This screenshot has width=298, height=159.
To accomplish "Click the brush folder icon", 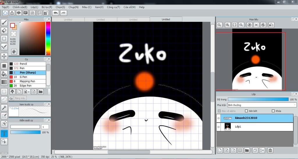I will pyautogui.click(x=40, y=92).
